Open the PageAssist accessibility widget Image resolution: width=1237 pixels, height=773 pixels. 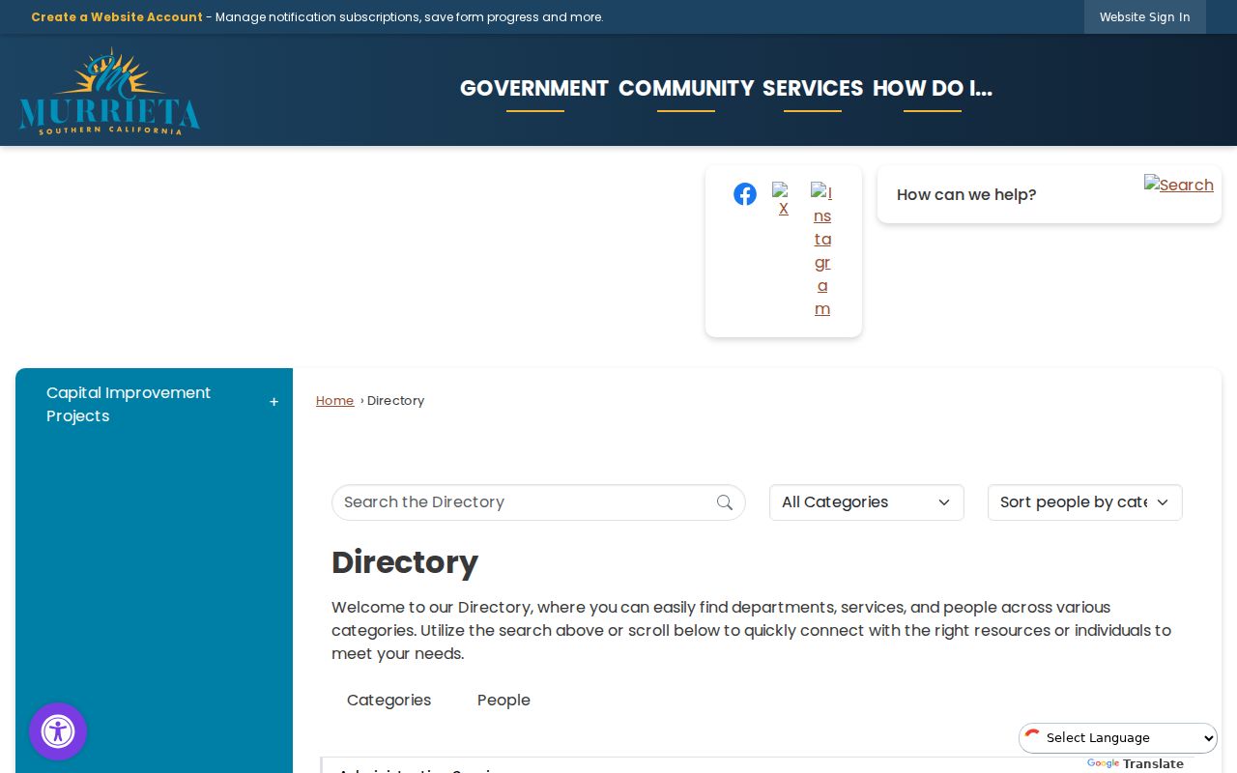(58, 731)
